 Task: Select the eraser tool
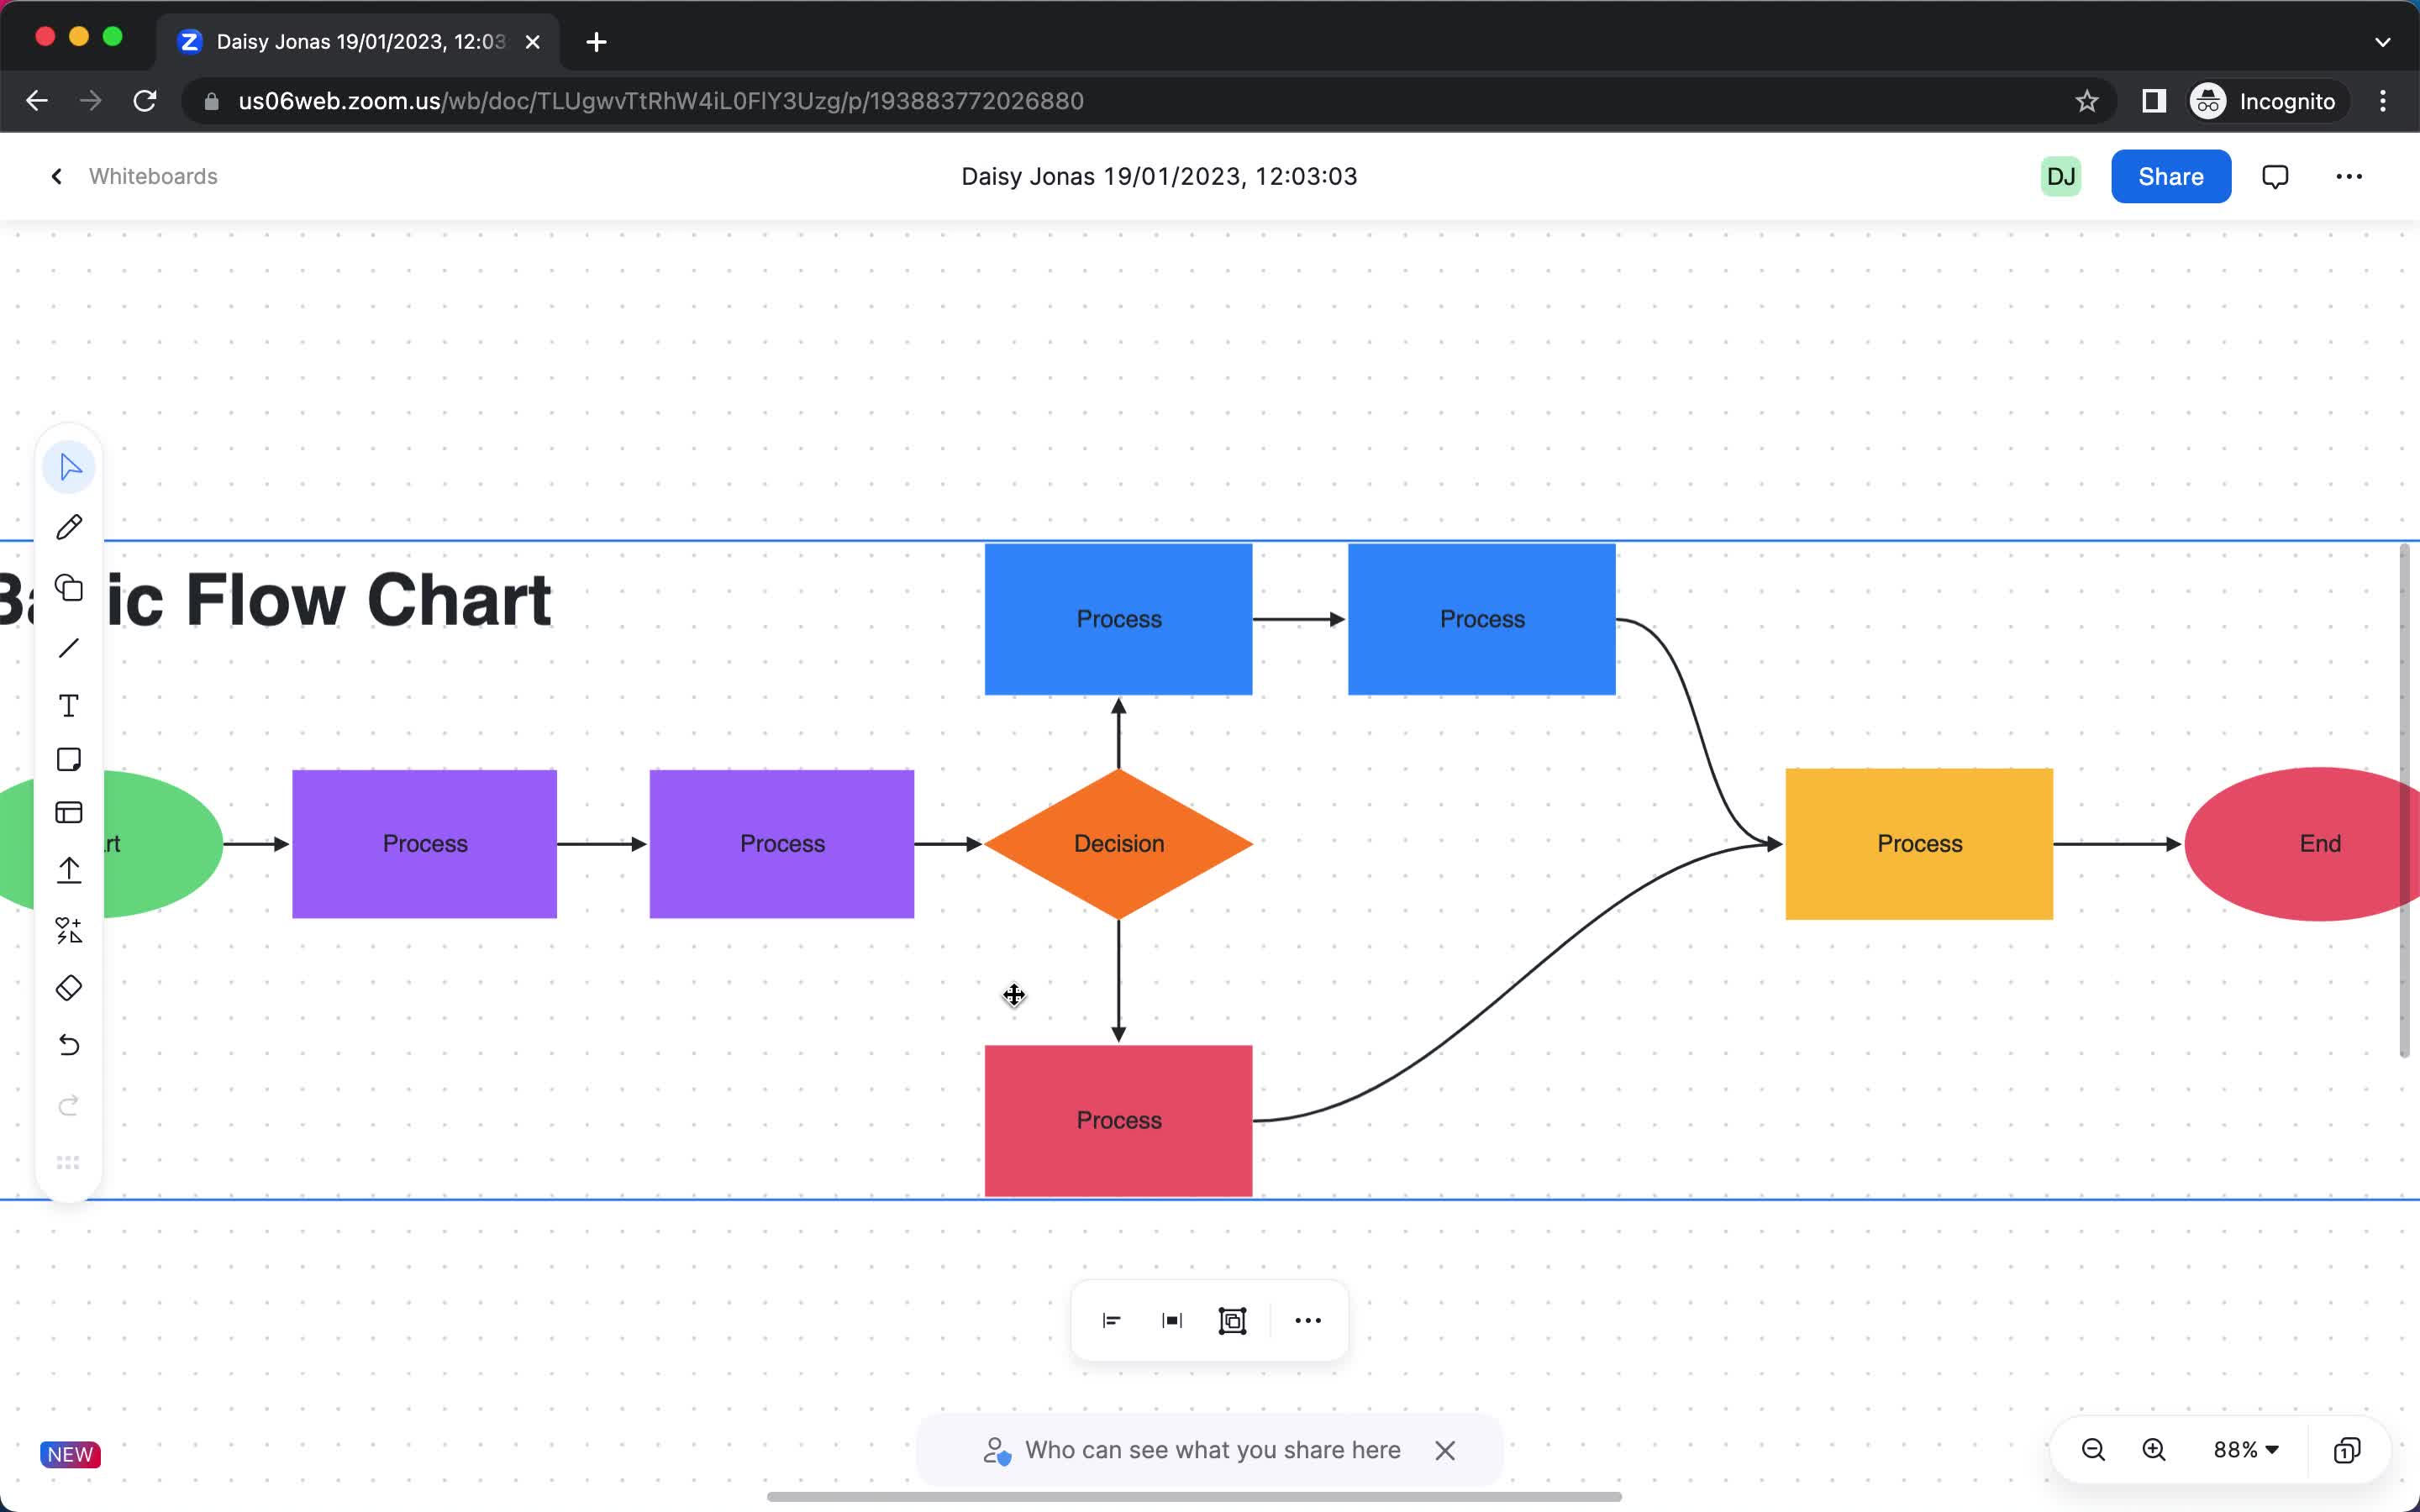pos(69,988)
